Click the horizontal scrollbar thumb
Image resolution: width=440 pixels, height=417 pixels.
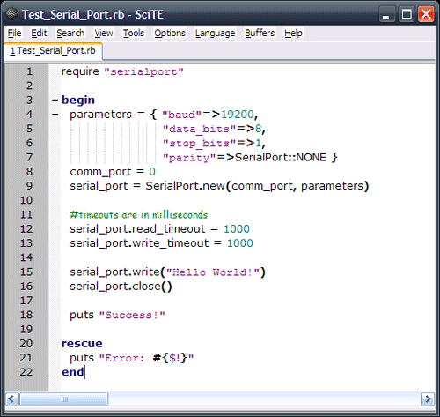[63, 399]
